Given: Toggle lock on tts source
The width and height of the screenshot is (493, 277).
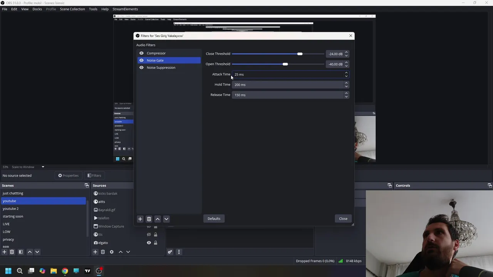Looking at the screenshot, I should [156, 235].
